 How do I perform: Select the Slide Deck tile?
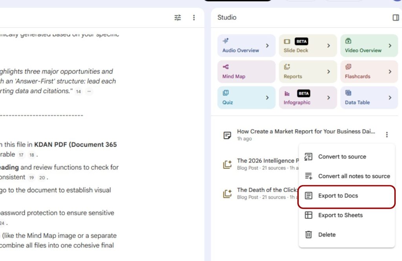[x=302, y=46]
